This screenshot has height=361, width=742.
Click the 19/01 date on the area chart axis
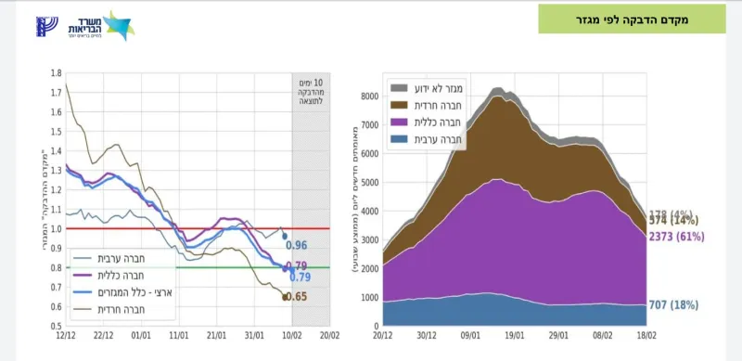pyautogui.click(x=515, y=336)
